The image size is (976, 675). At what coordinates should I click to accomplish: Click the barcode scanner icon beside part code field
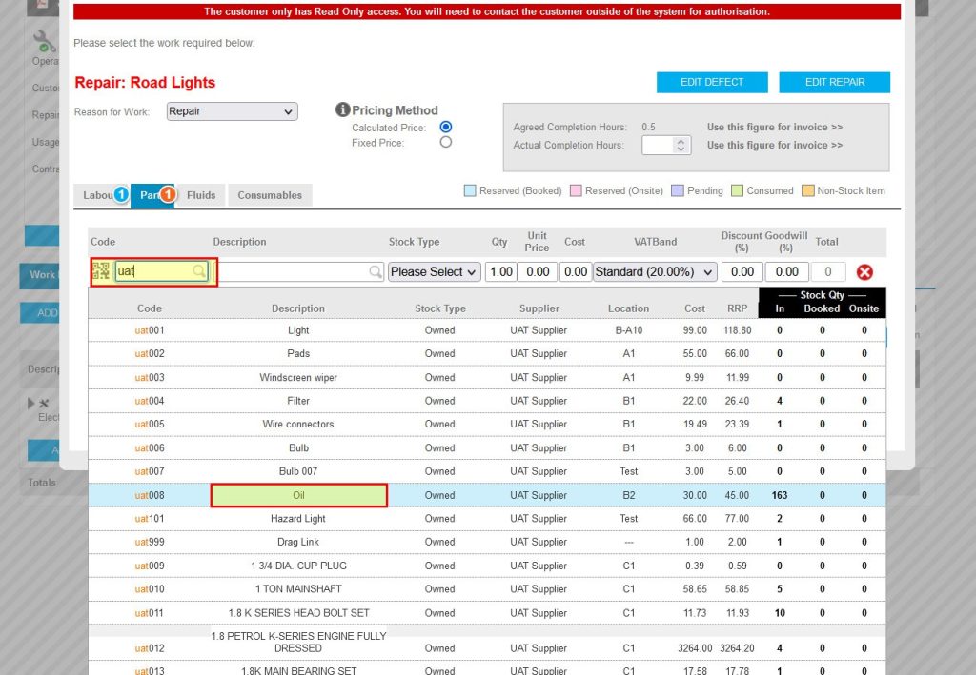100,271
